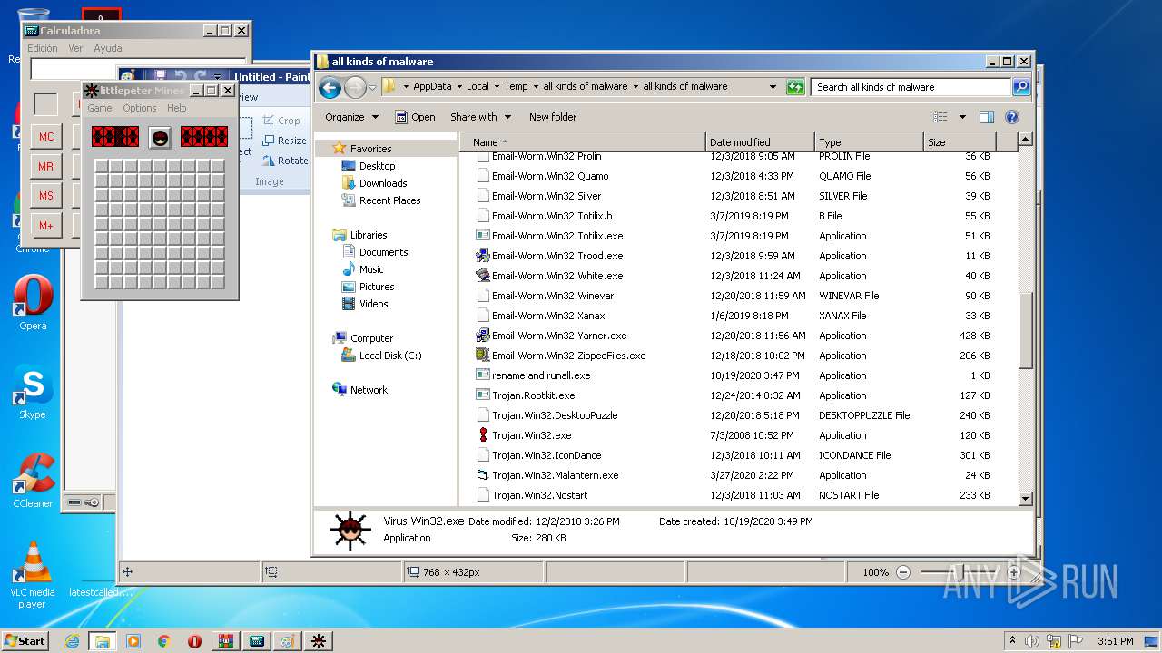Refresh the Explorer folder view

pos(795,87)
